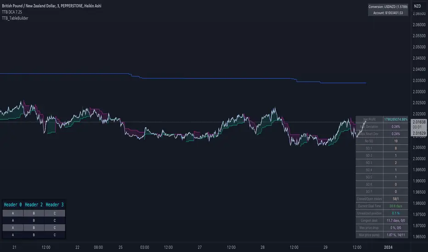Click the 2.04000 price axis label
Viewport: 428px width, 252px height.
pyautogui.click(x=419, y=70)
